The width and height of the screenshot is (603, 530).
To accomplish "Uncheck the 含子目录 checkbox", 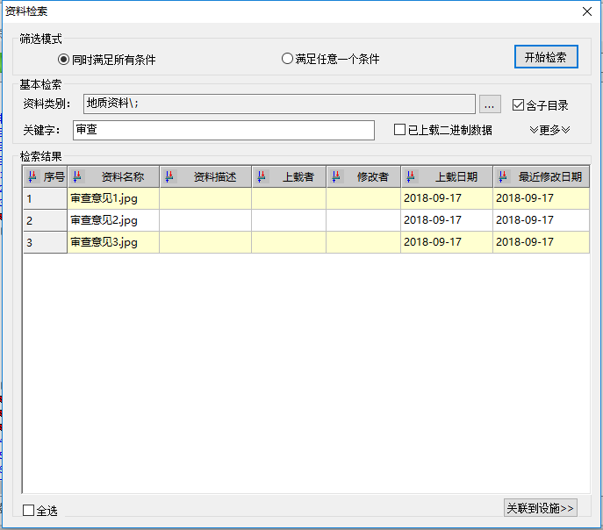I will pyautogui.click(x=518, y=104).
